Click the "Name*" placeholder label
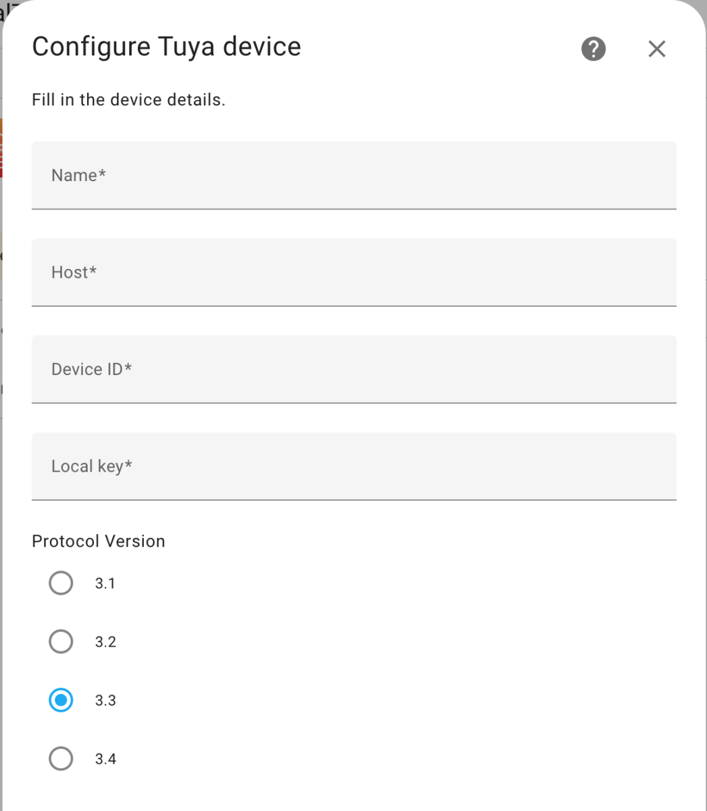Viewport: 707px width, 811px height. (x=78, y=175)
